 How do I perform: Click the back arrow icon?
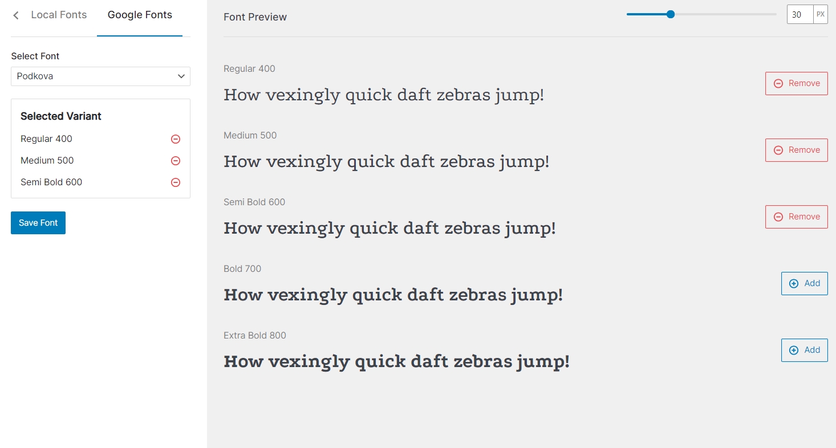tap(16, 15)
